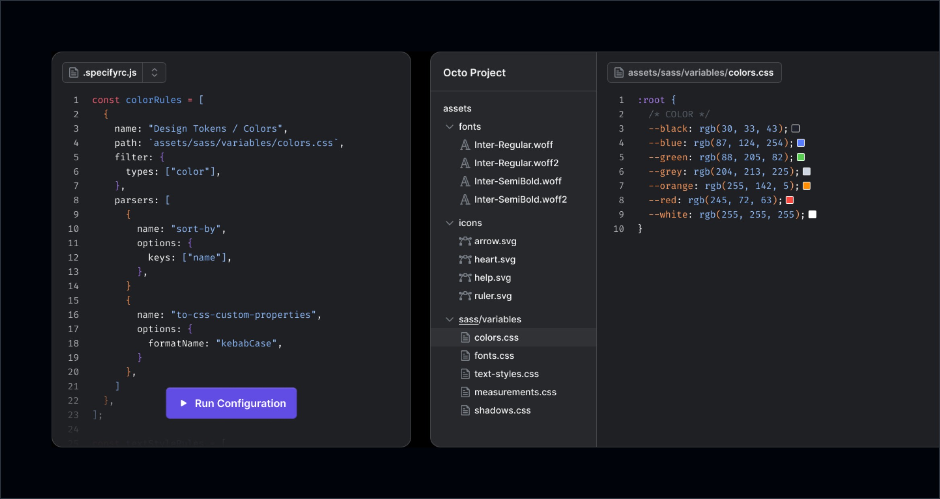Click font icon beside Inter-SemiBold.woff2
Viewport: 940px width, 499px height.
465,199
